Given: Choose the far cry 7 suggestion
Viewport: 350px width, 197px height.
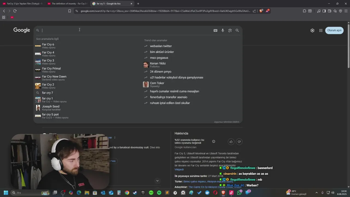Looking at the screenshot, I should tap(88, 93).
